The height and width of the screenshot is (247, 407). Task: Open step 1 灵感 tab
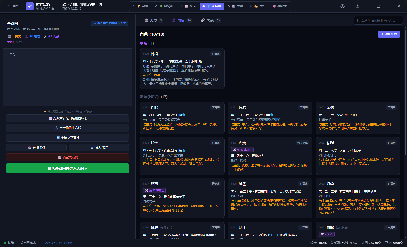point(141,6)
